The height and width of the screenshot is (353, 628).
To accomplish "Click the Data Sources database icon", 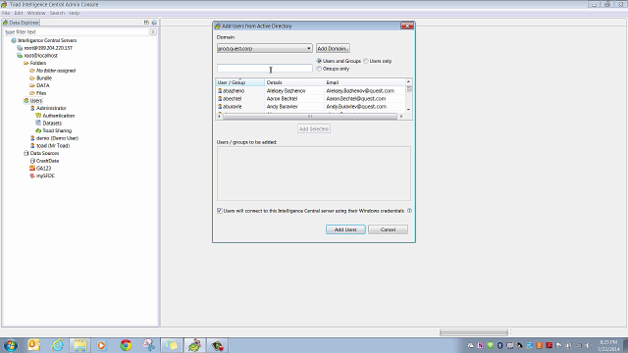I will [x=26, y=153].
